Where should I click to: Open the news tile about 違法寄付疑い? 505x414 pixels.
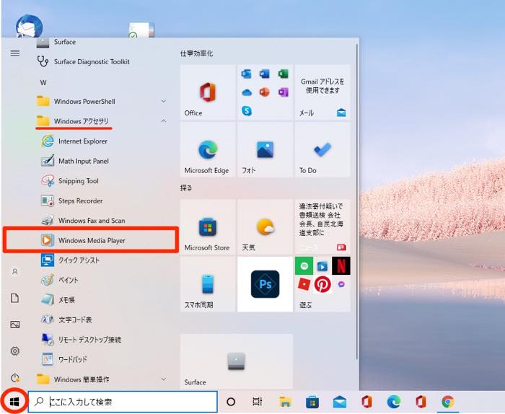pyautogui.click(x=322, y=226)
